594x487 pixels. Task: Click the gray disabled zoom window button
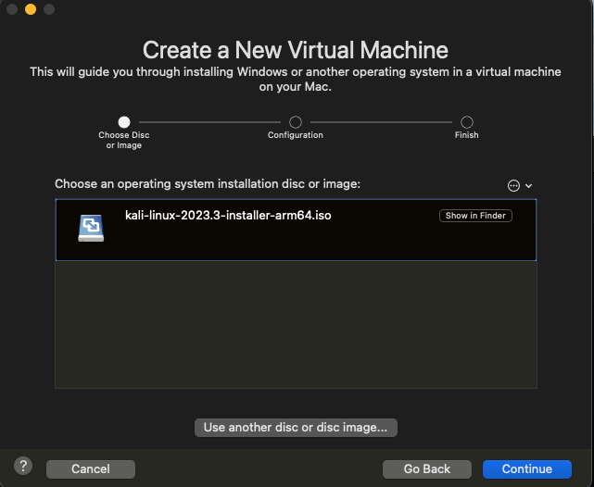coord(49,9)
